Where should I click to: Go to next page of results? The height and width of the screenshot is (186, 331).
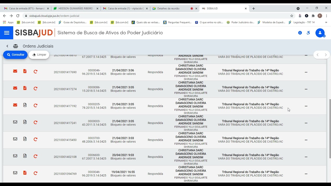[326, 55]
